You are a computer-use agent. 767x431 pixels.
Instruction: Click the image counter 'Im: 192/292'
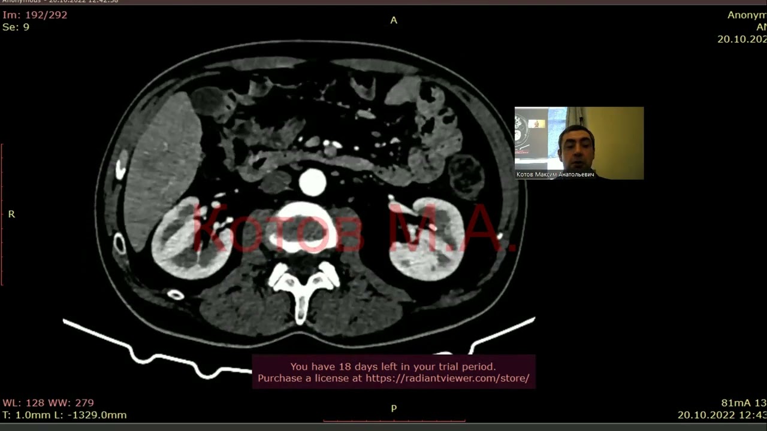coord(35,15)
